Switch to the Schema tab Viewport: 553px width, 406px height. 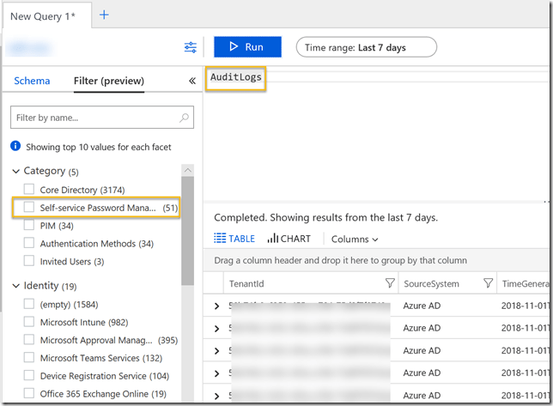(x=32, y=81)
